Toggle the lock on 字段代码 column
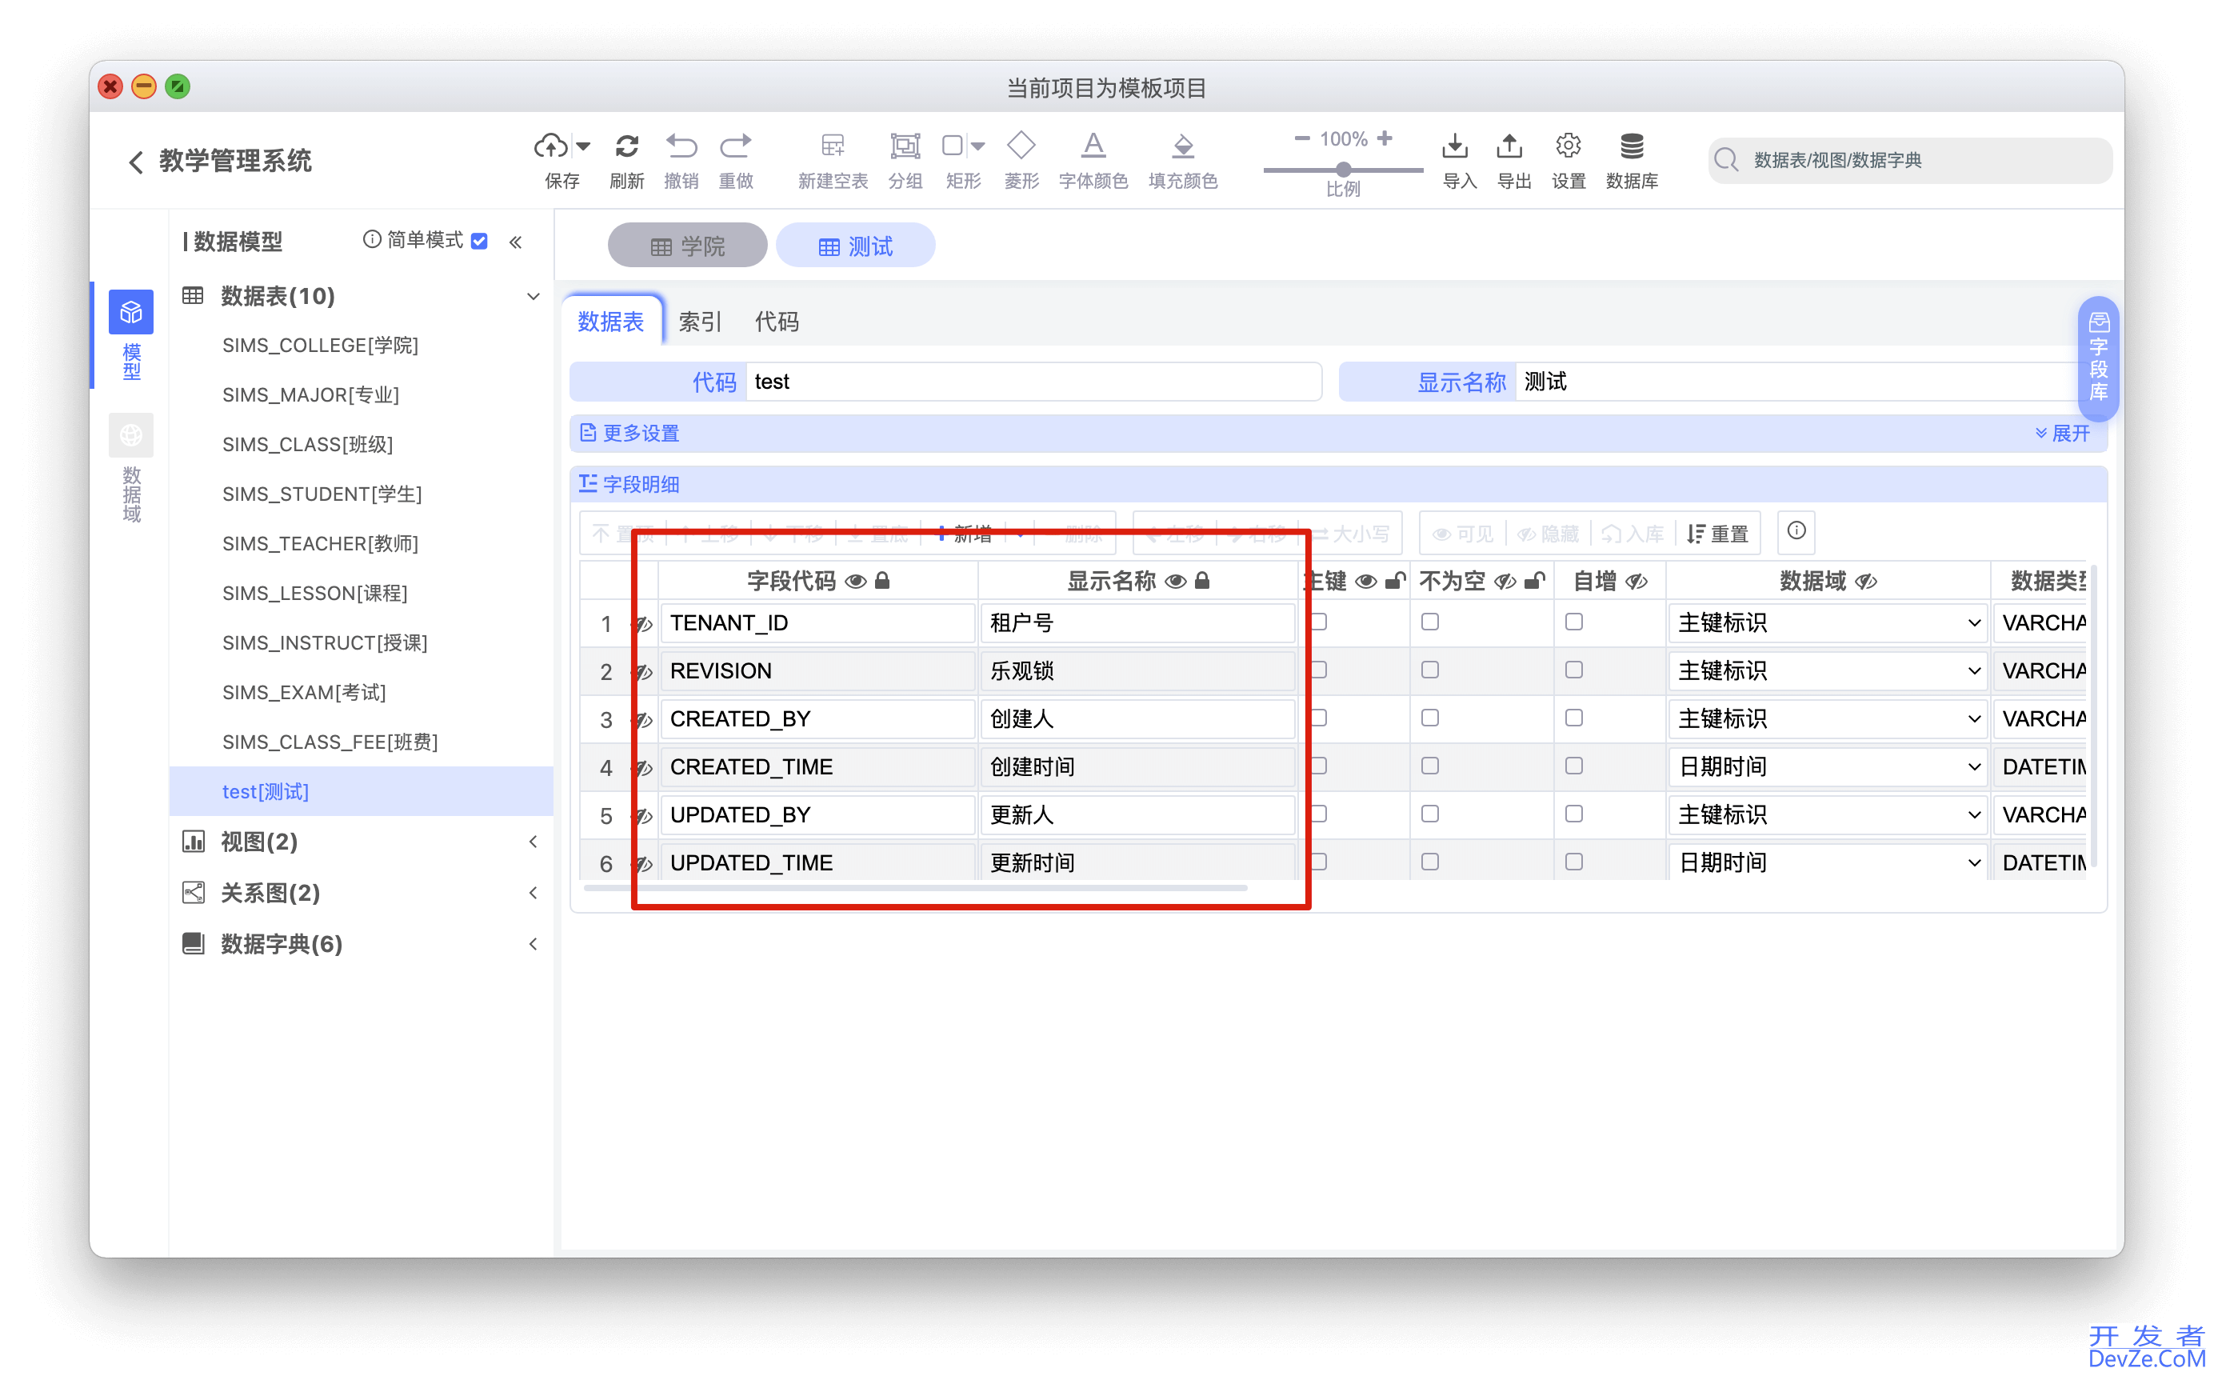The width and height of the screenshot is (2214, 1376). click(x=882, y=581)
